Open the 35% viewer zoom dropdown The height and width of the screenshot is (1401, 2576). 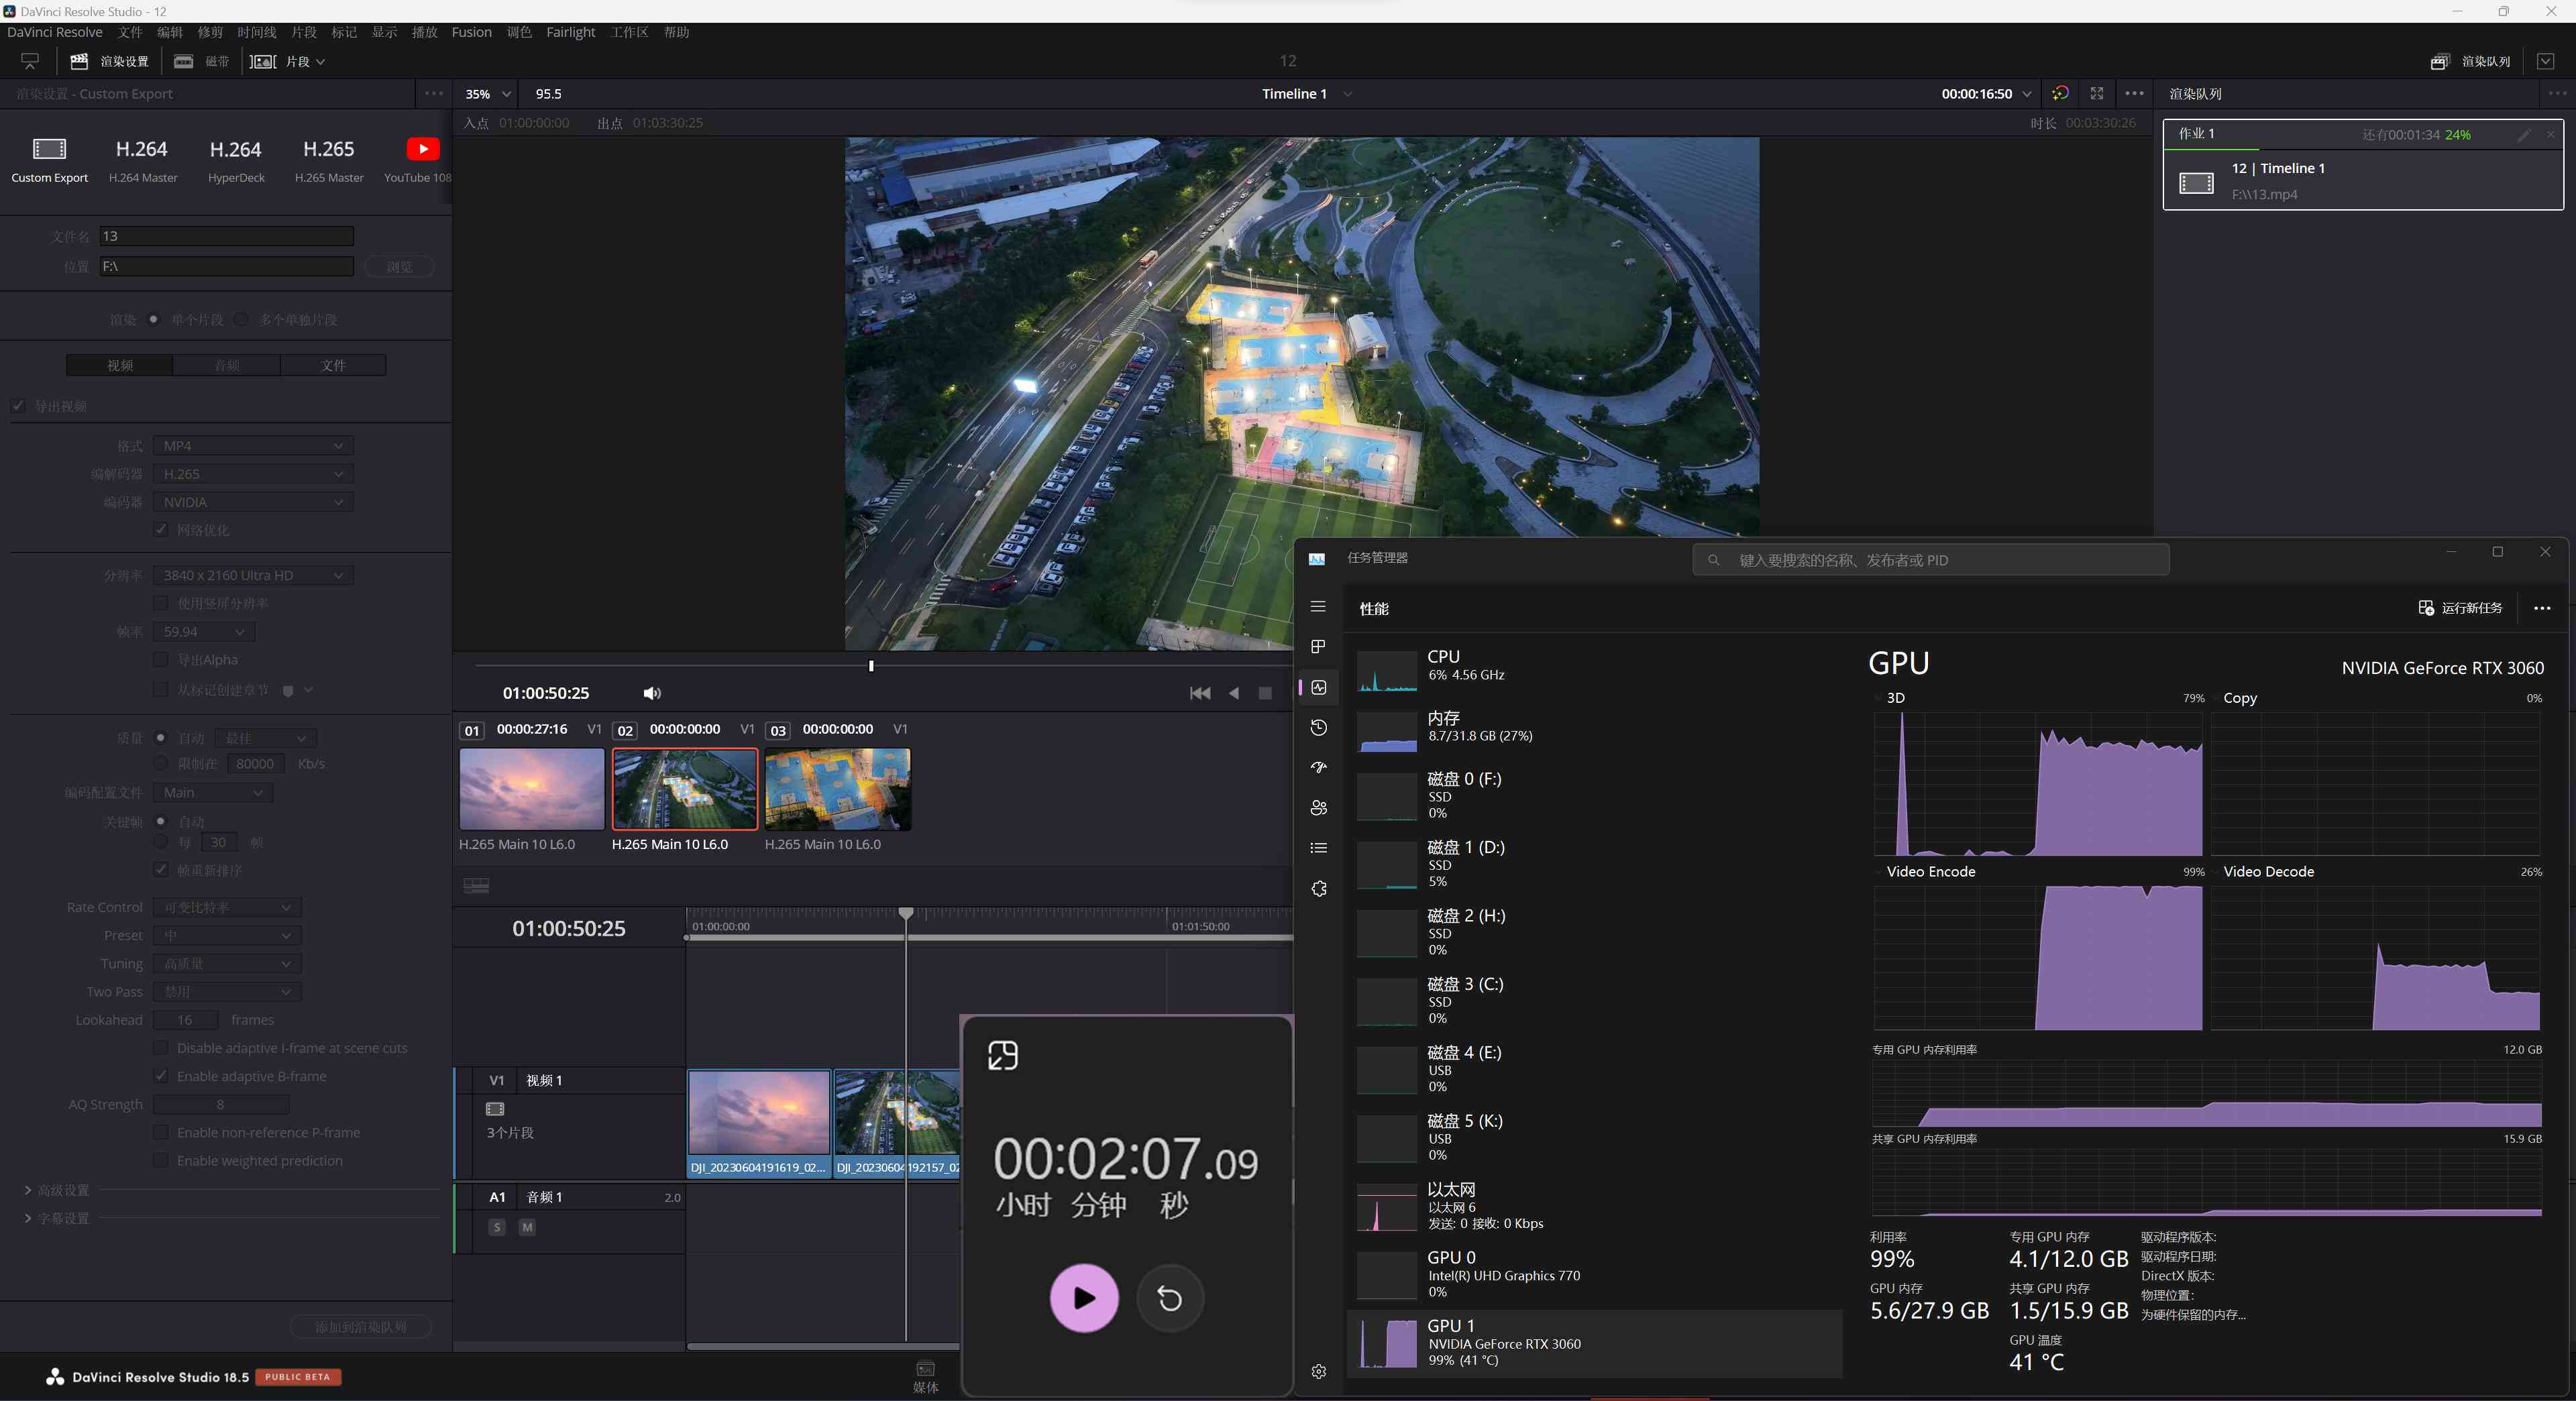pos(486,94)
